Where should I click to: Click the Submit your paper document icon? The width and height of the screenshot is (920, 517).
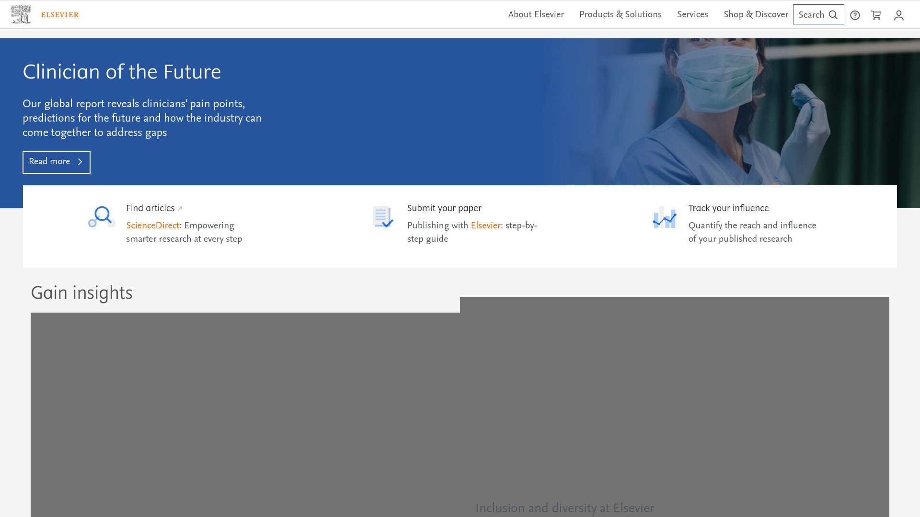(383, 217)
